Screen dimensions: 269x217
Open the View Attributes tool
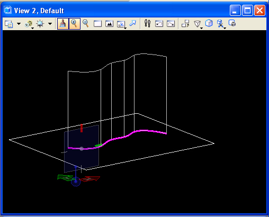[x=8, y=24]
